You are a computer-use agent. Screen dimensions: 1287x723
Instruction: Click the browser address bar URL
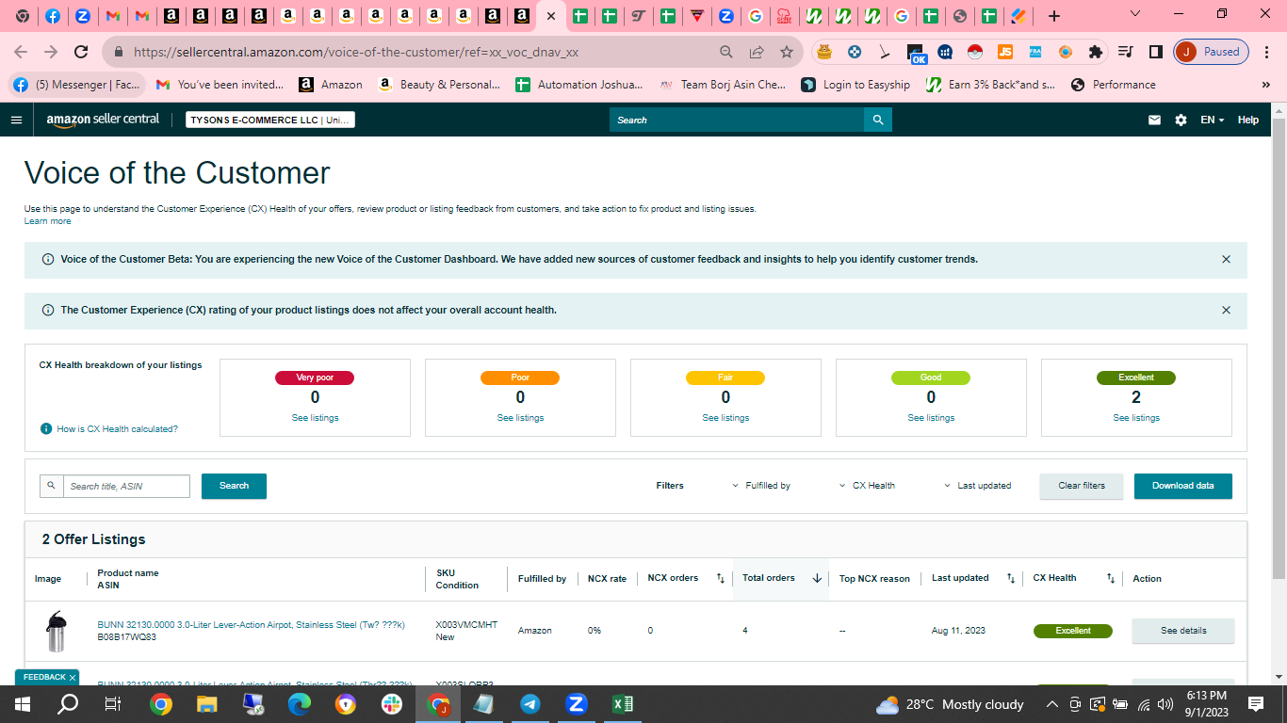pyautogui.click(x=356, y=53)
